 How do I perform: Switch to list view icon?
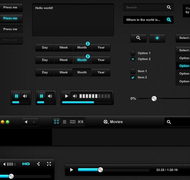(64, 122)
